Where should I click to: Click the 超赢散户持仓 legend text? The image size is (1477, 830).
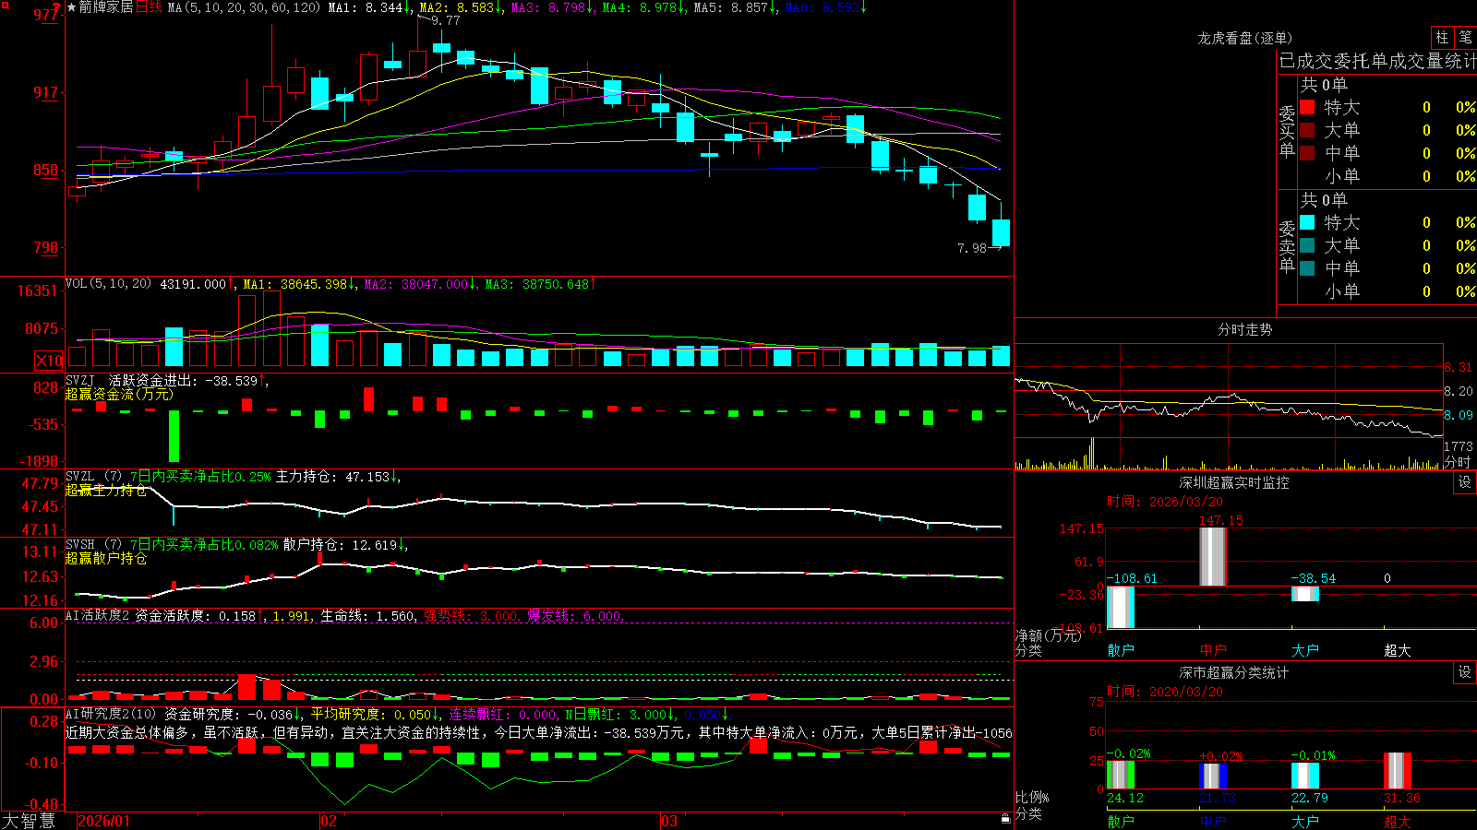click(106, 559)
